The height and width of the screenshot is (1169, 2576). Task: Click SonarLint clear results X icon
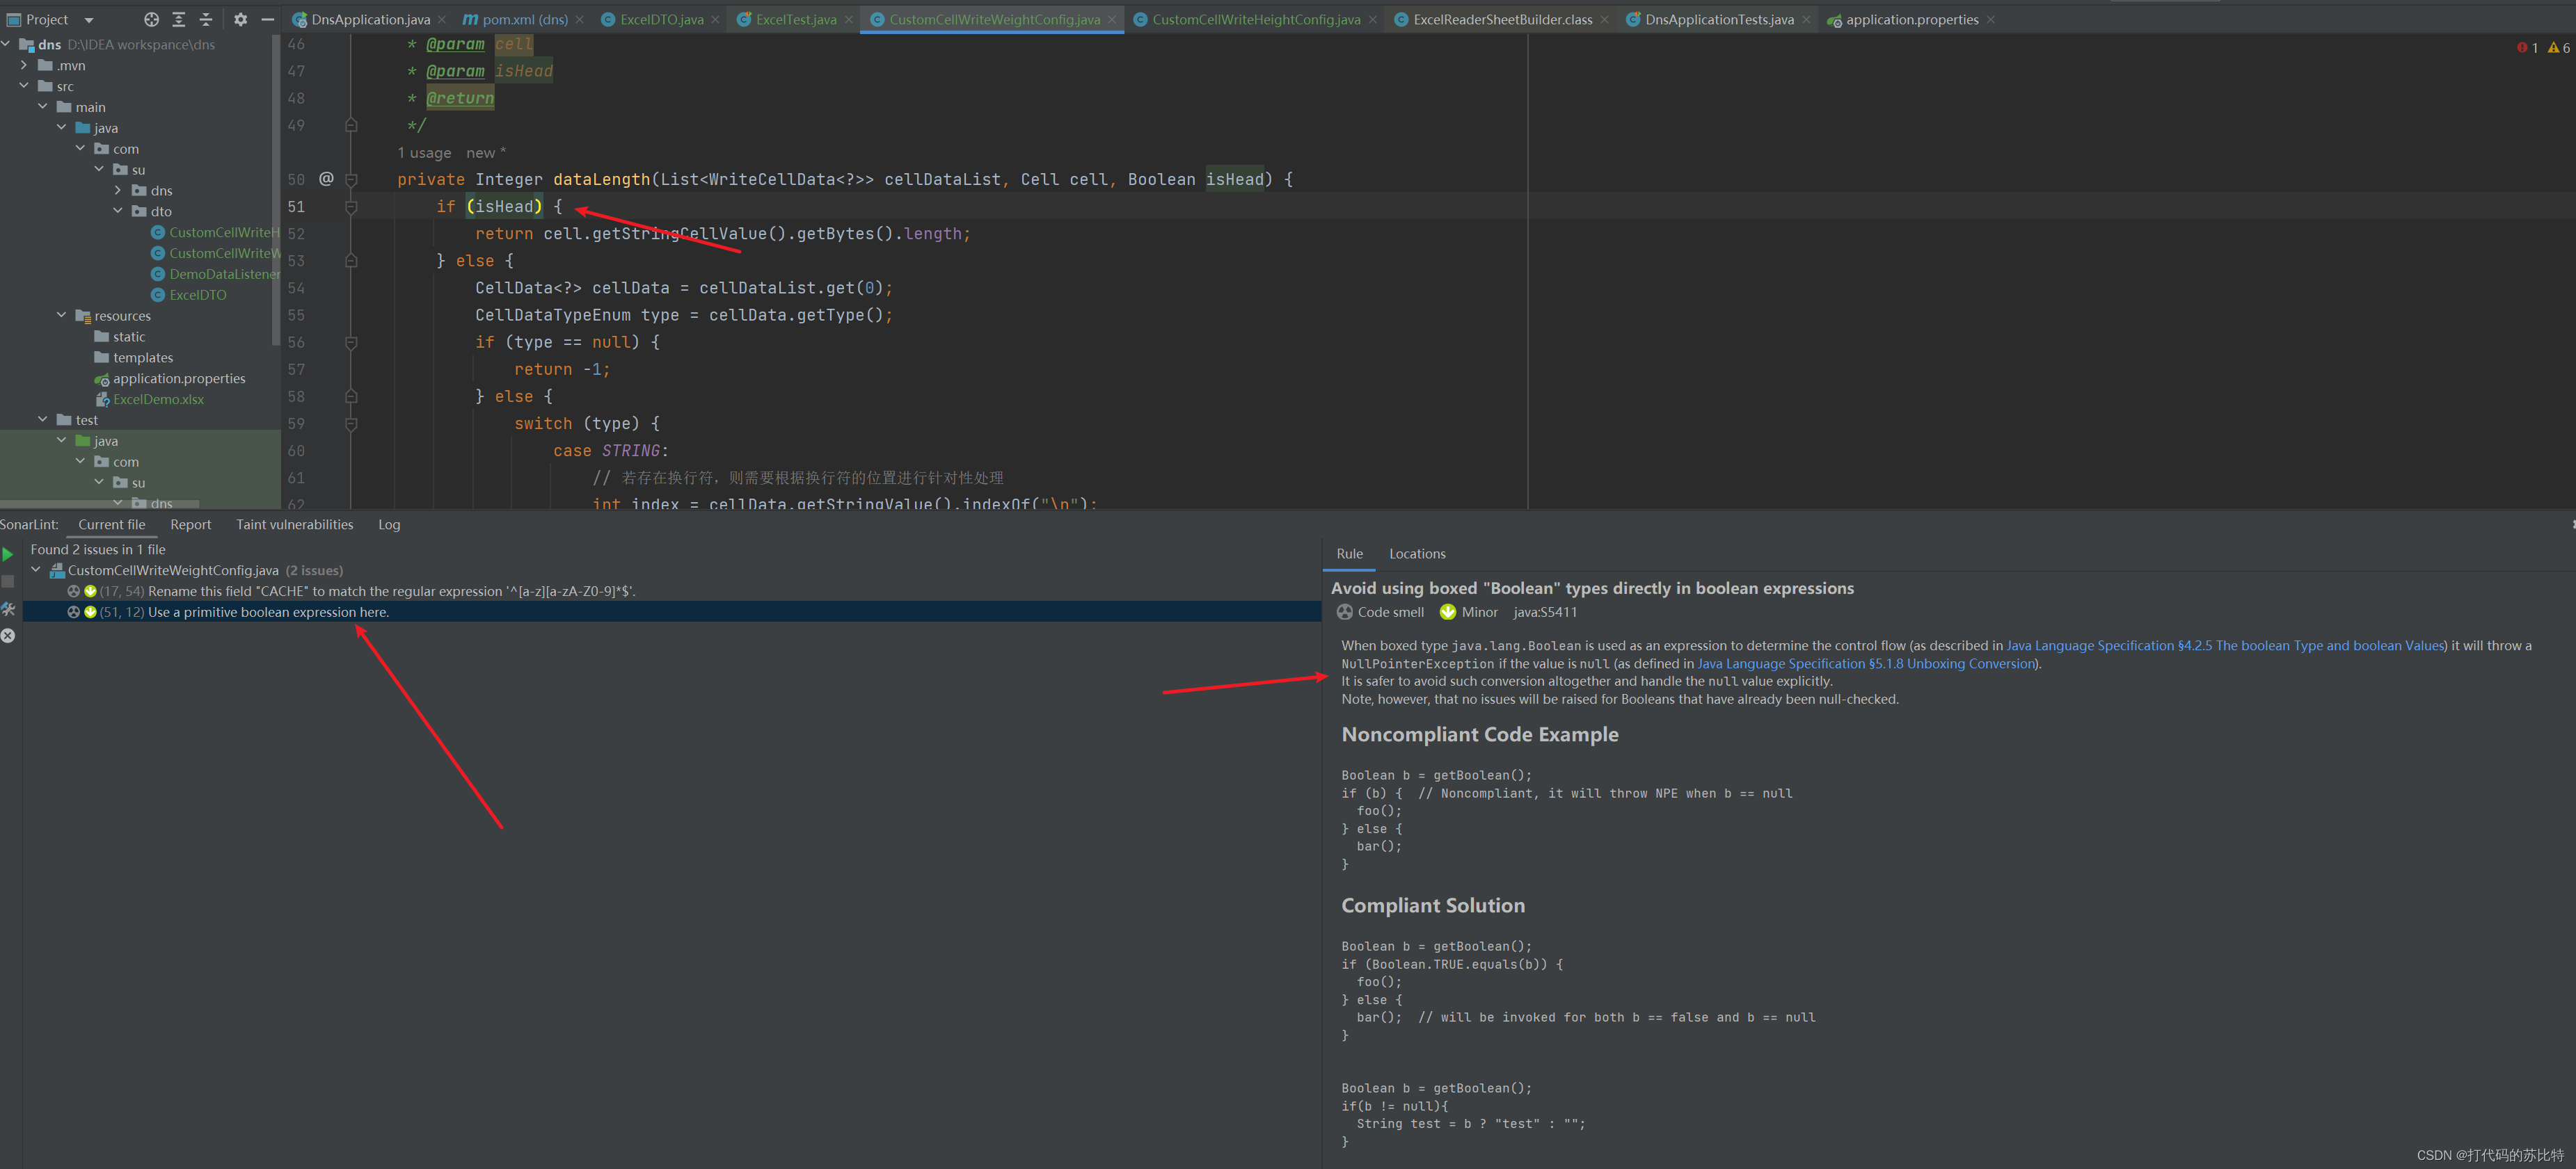[8, 636]
